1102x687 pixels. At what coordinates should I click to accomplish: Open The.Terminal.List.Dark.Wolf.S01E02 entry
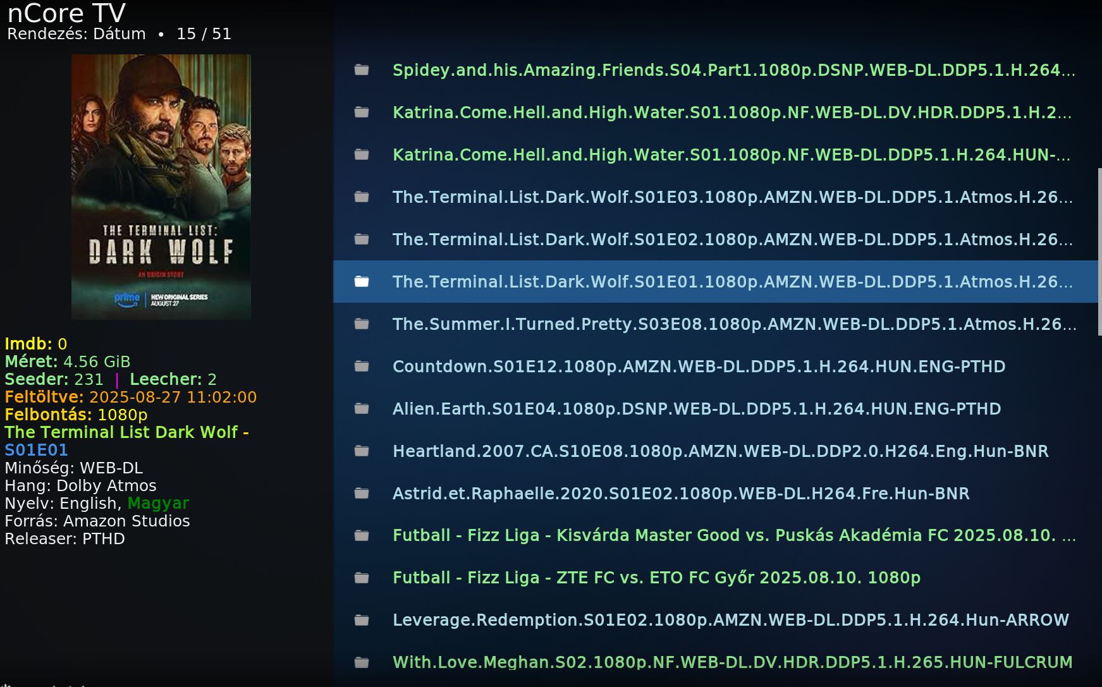click(x=715, y=239)
